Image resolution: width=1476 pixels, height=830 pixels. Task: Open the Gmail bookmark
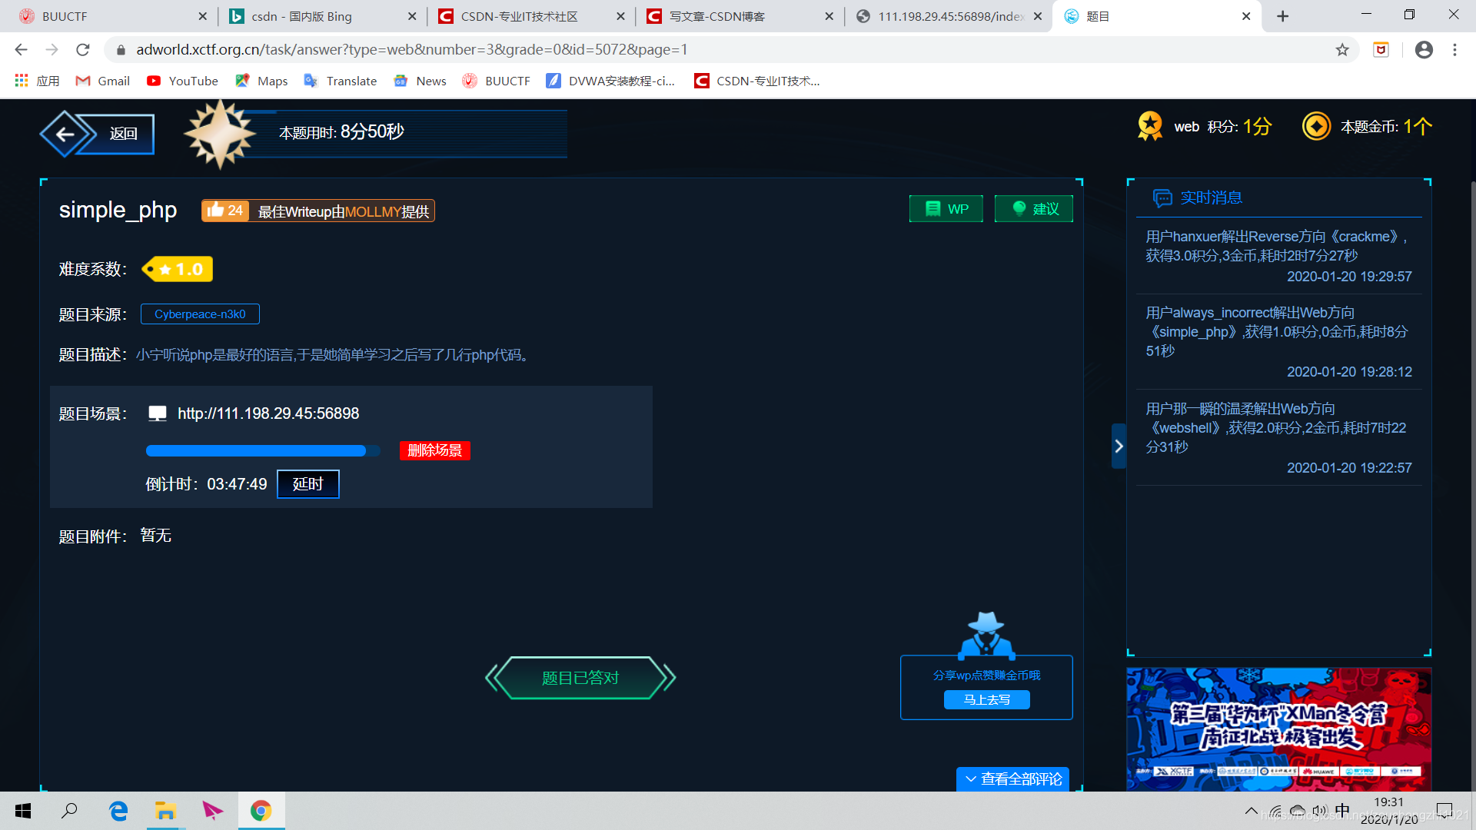102,81
